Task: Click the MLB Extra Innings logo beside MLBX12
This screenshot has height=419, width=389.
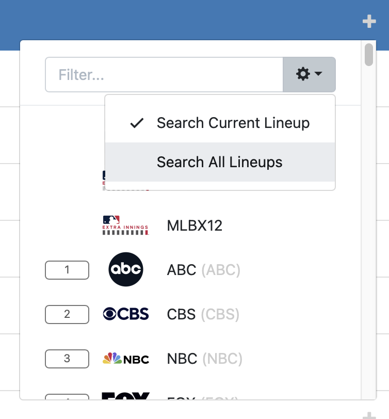Action: (x=126, y=225)
